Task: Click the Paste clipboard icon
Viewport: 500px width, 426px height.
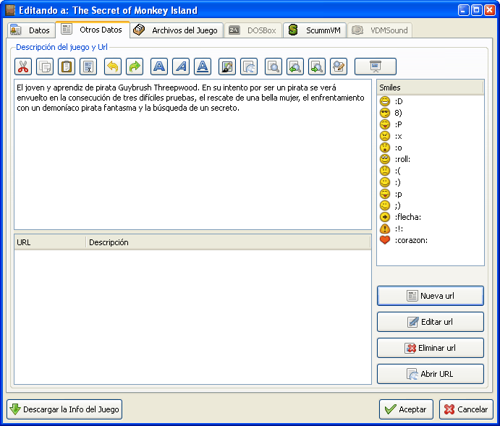Action: point(67,67)
